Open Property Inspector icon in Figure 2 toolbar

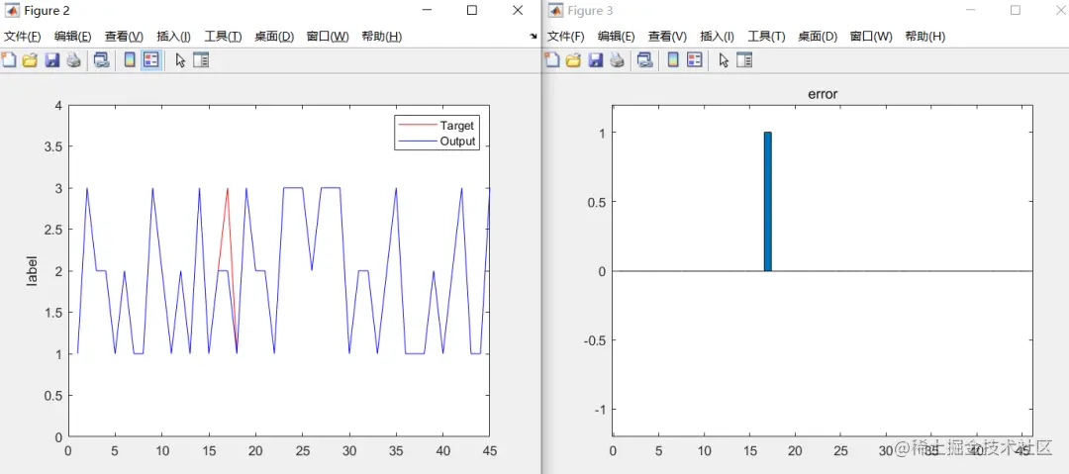tap(201, 60)
